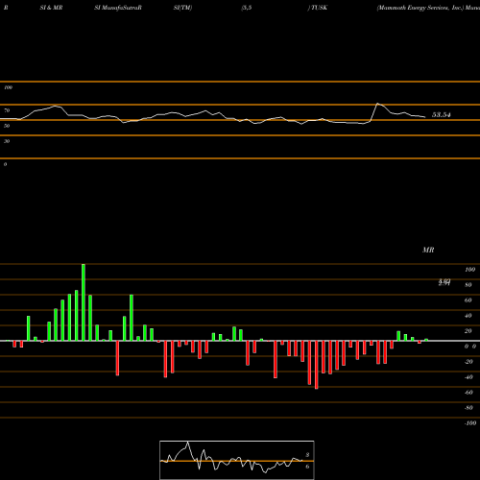Viewport: 480px width, 480px height.
Task: Click the '70' level label on RSI panel
Action: (x=7, y=110)
